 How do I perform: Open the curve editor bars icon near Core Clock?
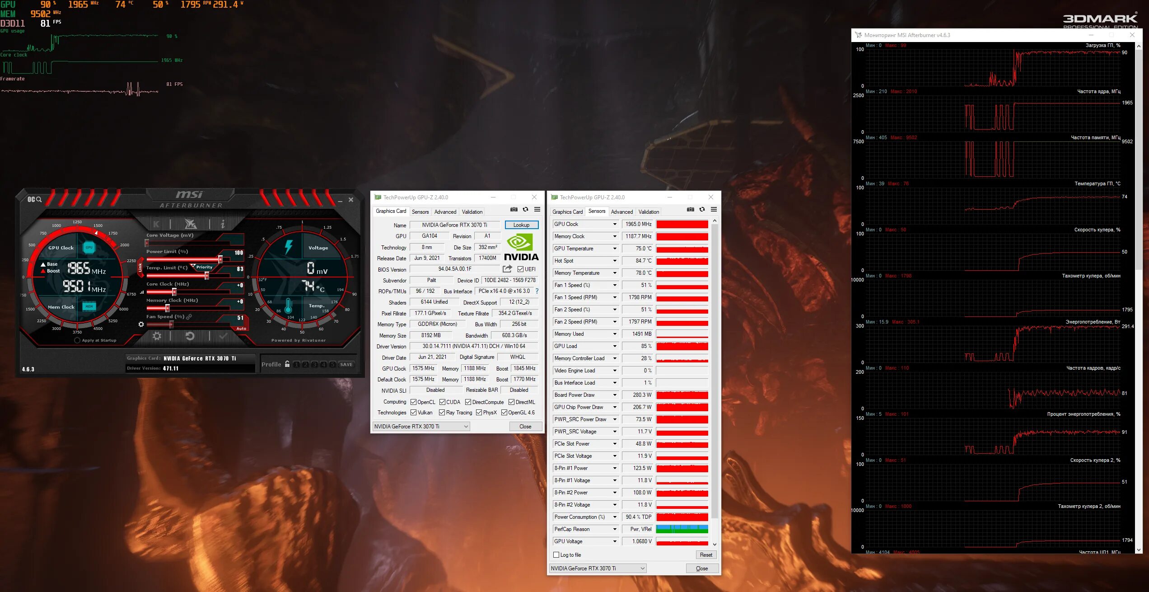point(141,292)
